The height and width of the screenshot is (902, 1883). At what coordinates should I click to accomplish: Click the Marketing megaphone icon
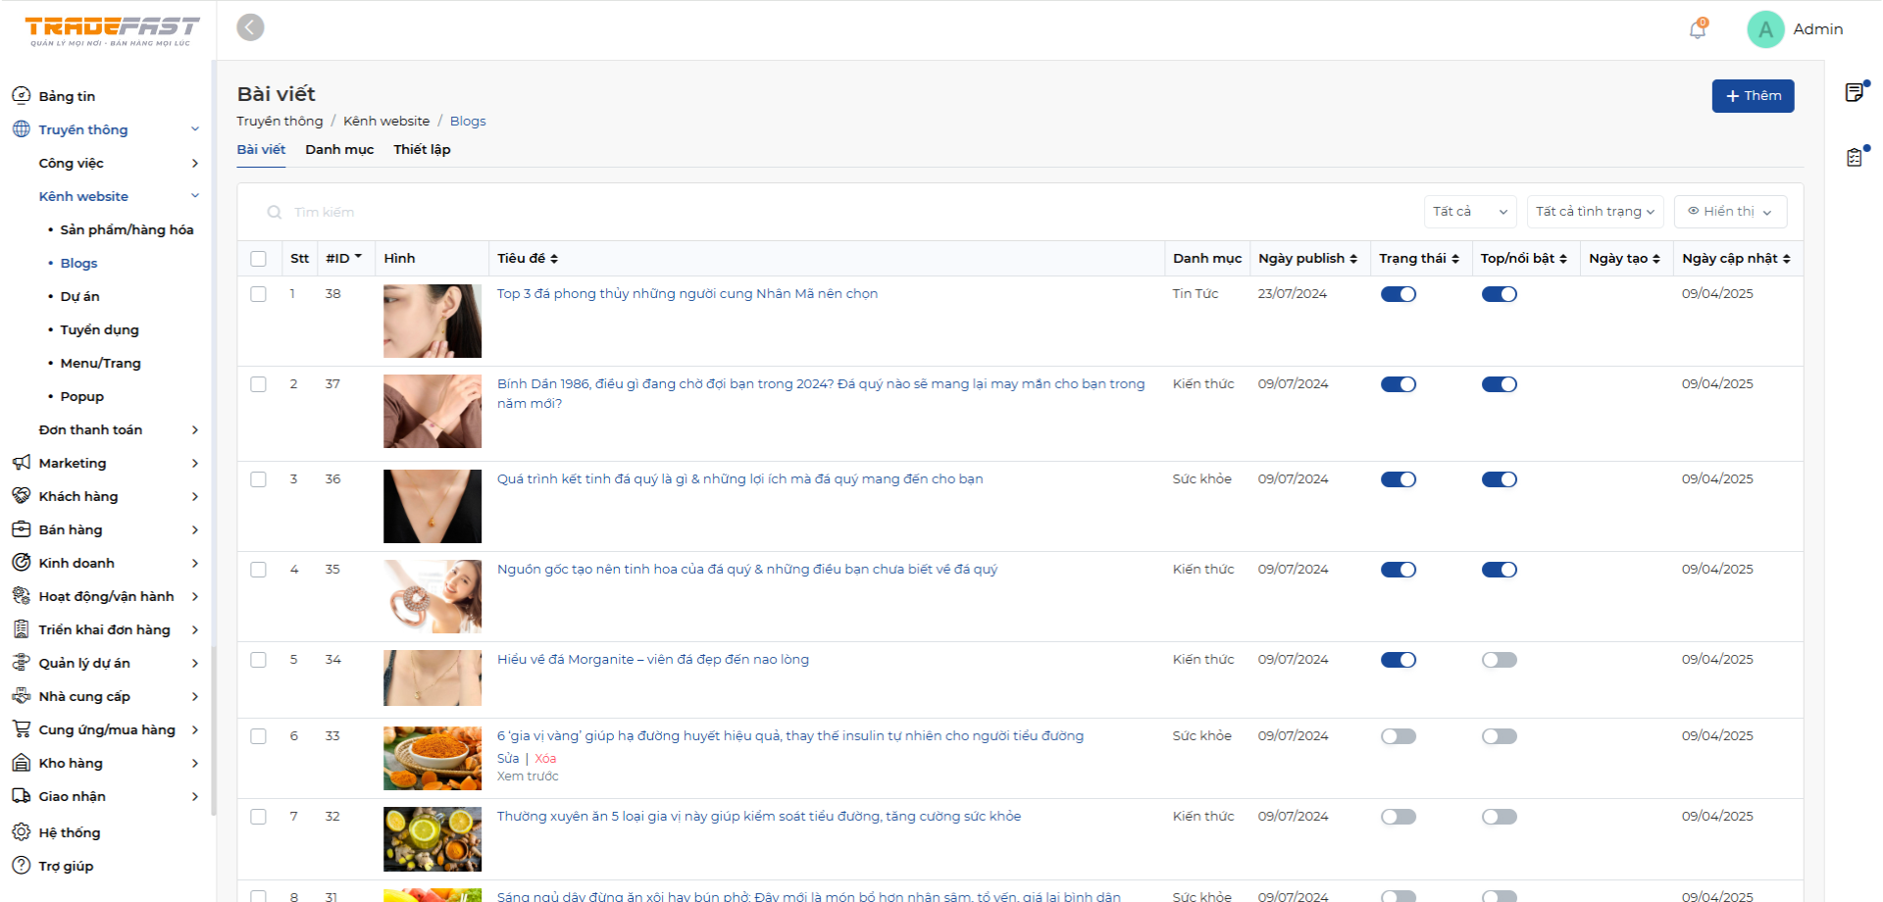pyautogui.click(x=21, y=462)
